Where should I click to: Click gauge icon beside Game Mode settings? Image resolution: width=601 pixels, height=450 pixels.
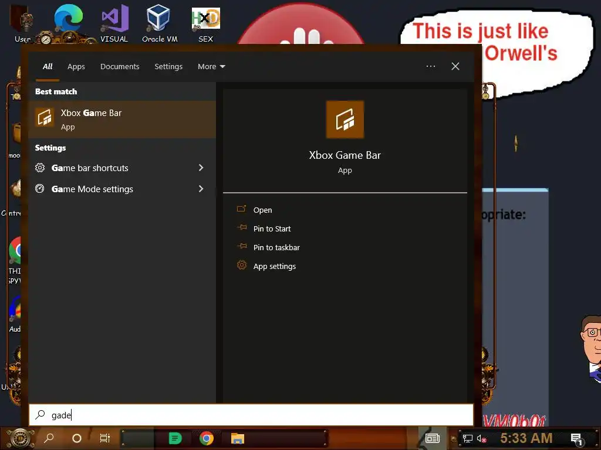point(40,189)
